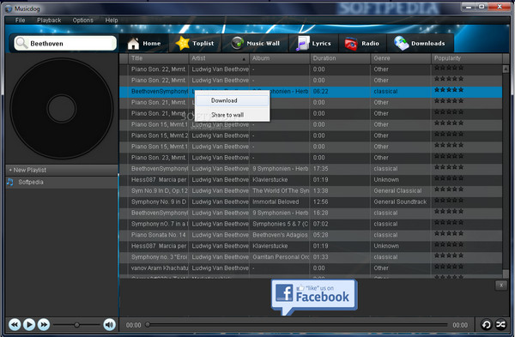
Task: Click the Beethoven search field
Action: click(x=65, y=44)
